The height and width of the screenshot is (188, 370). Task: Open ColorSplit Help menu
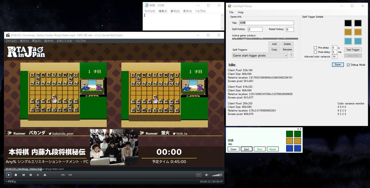(x=240, y=12)
